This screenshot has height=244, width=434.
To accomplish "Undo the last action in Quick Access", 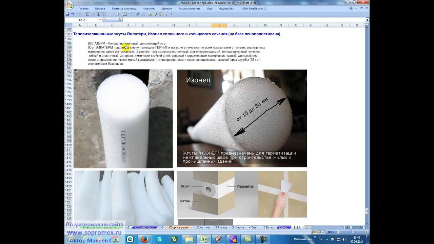I will tap(72, 14).
